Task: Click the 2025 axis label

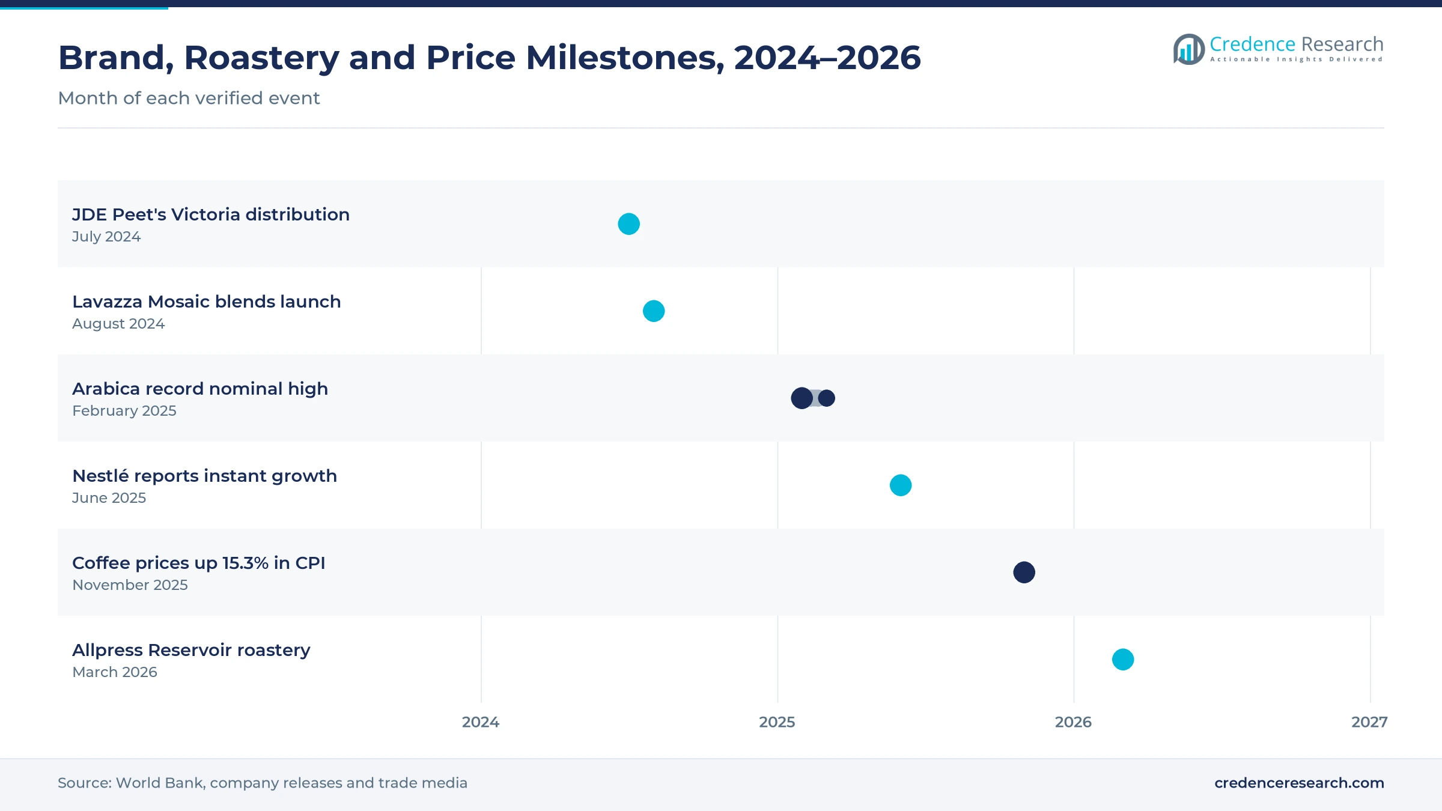Action: (777, 722)
